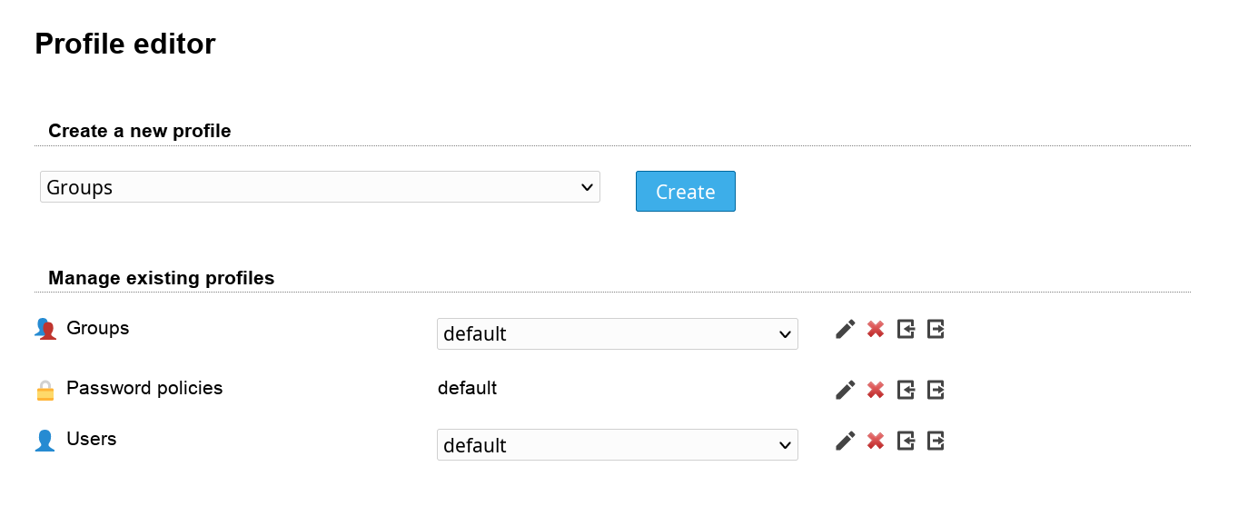Export the Users profile
1248x526 pixels.
936,441
